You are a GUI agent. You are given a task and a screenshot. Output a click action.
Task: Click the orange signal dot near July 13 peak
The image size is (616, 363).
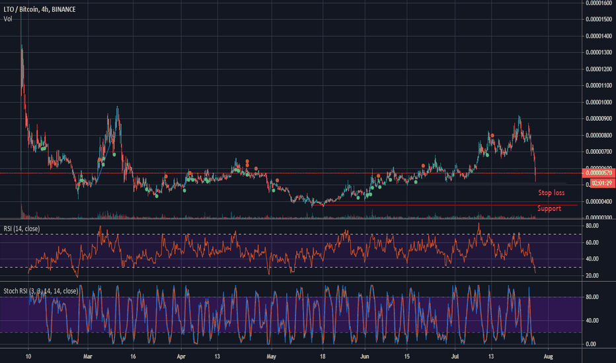[492, 136]
